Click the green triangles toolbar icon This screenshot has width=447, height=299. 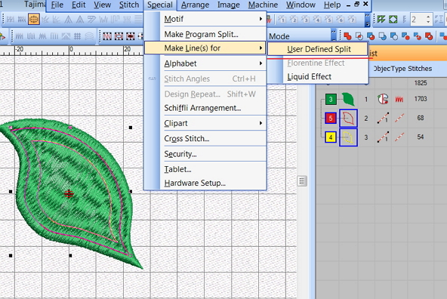point(381,20)
